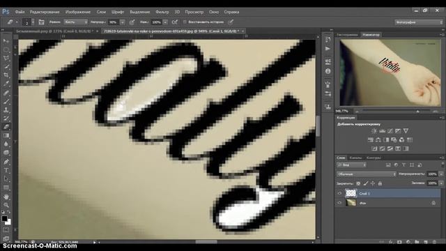
Task: Select the Move tool
Action: click(6, 40)
